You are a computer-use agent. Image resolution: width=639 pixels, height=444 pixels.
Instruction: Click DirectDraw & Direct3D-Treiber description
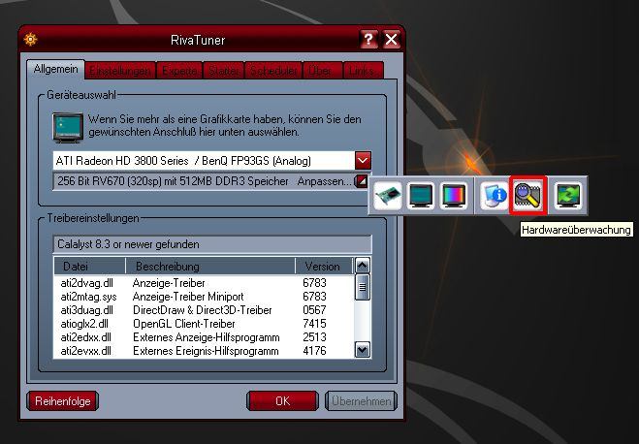tap(202, 310)
